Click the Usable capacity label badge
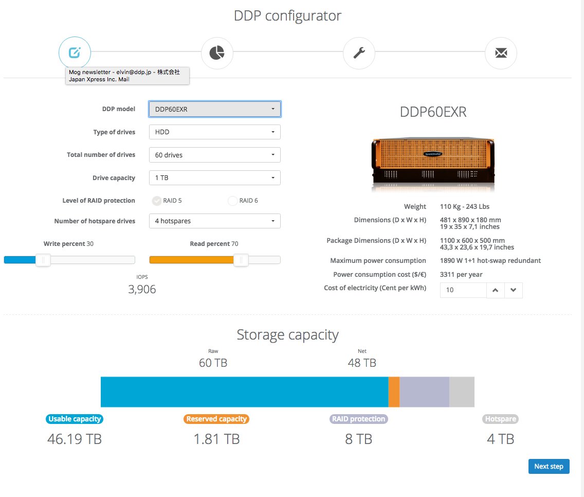 [x=75, y=419]
